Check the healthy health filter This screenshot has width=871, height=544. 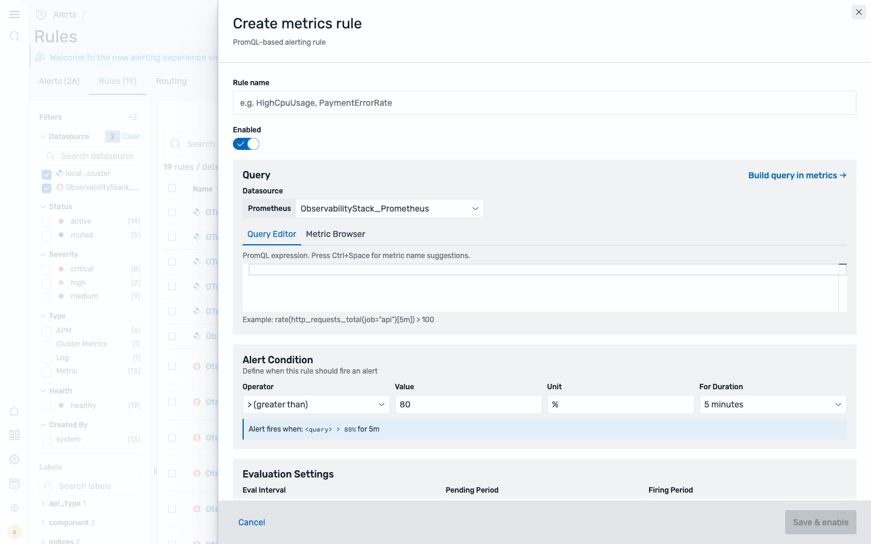[47, 406]
